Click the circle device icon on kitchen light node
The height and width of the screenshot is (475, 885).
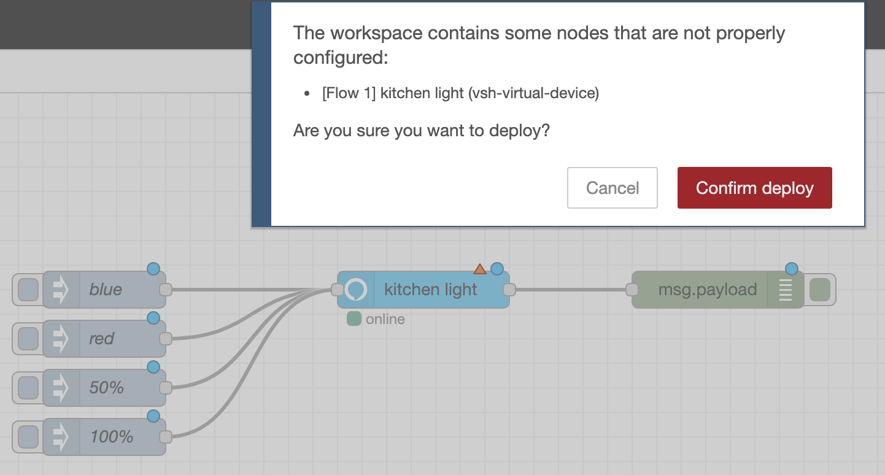point(356,289)
